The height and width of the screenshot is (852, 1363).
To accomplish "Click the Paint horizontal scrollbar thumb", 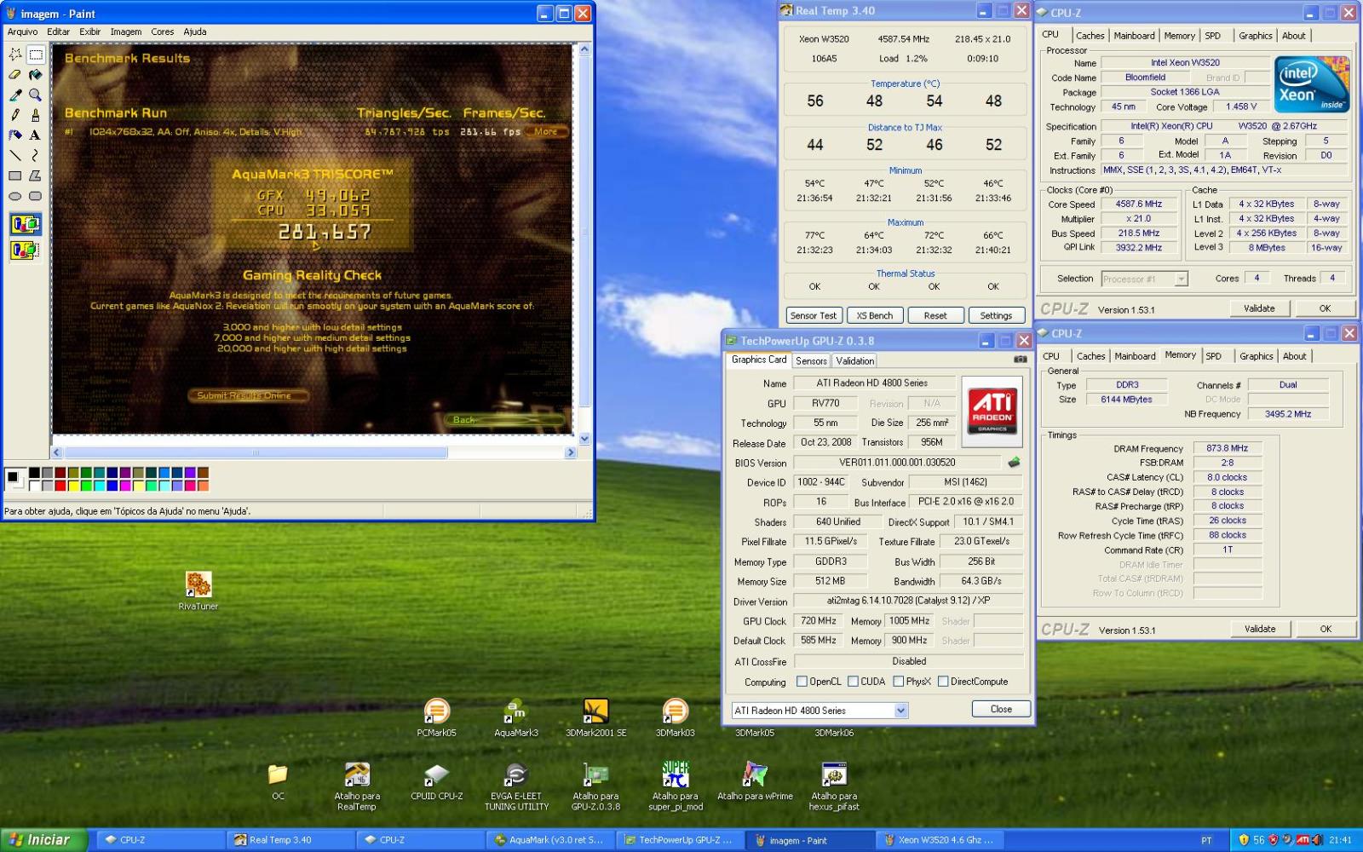I will coord(256,452).
